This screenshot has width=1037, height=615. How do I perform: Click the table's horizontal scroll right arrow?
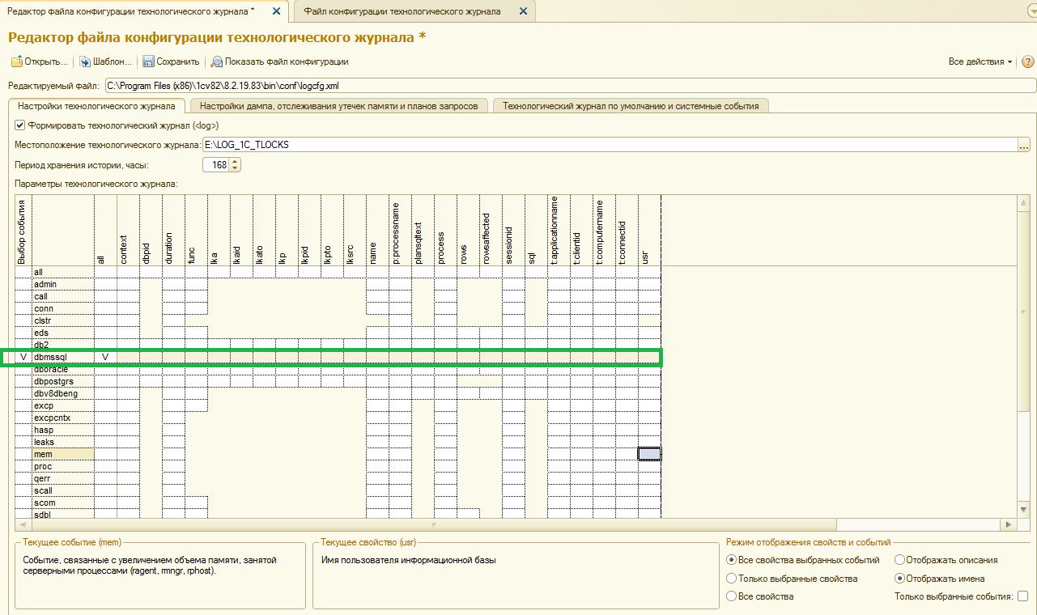1008,524
